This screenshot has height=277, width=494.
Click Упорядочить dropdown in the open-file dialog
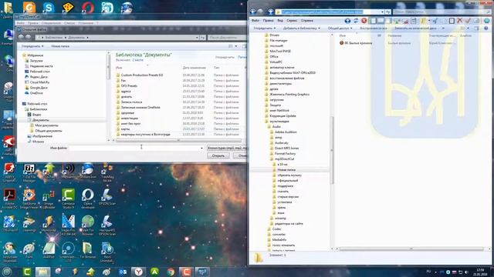pos(32,46)
